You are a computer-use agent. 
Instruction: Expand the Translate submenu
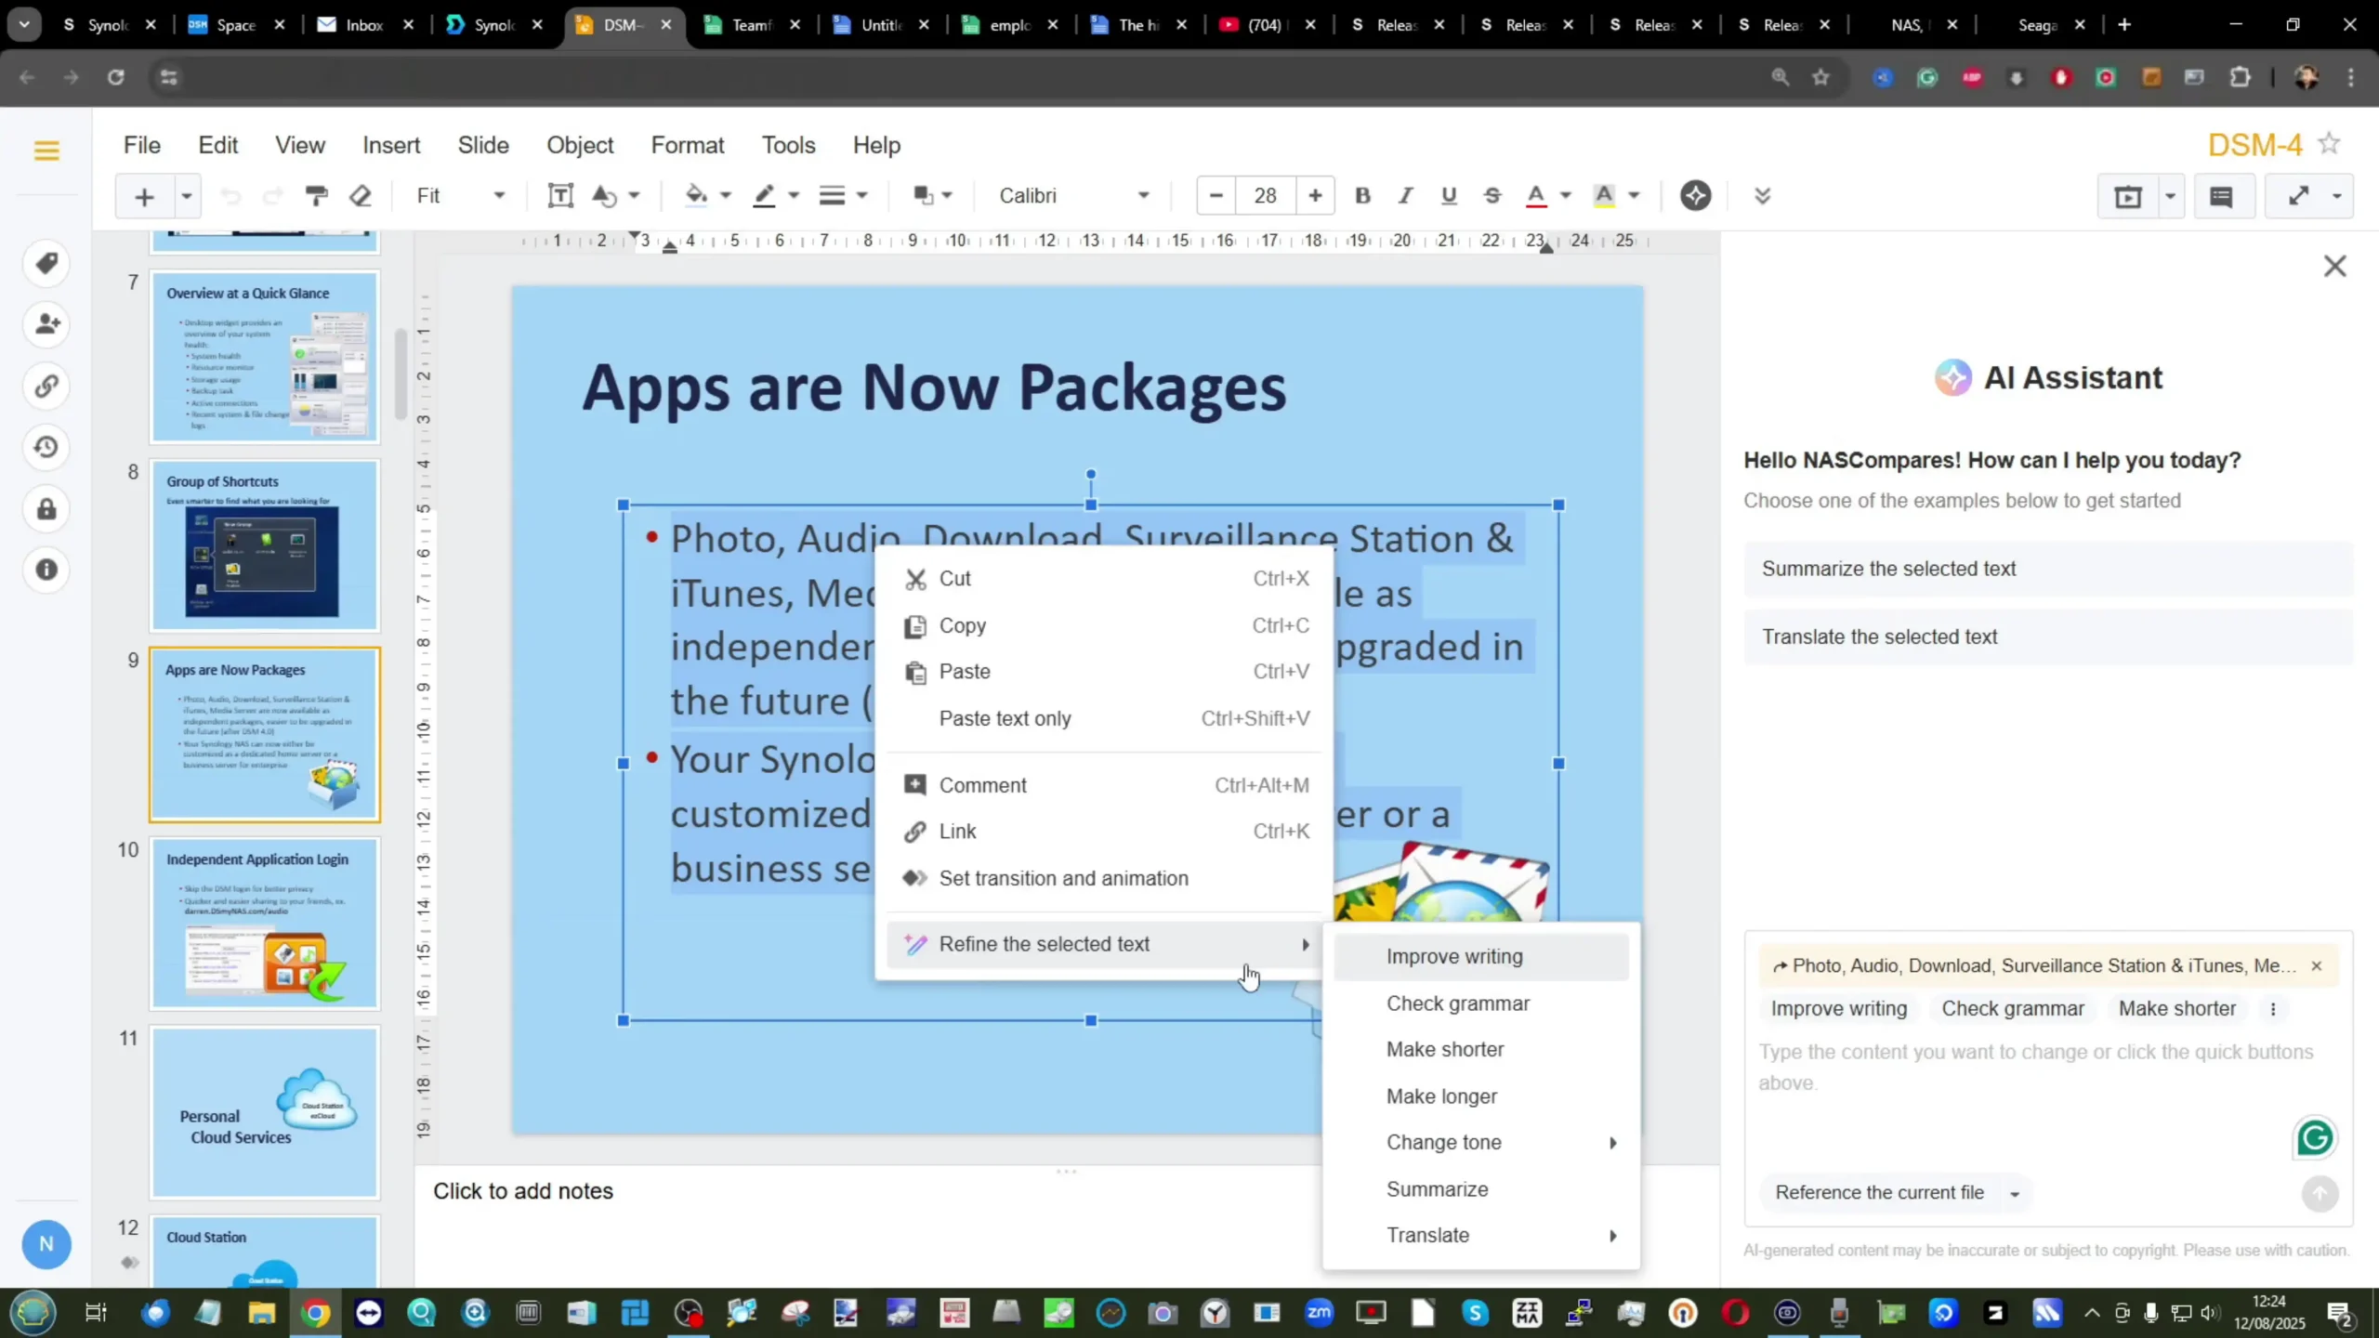pyautogui.click(x=1482, y=1236)
